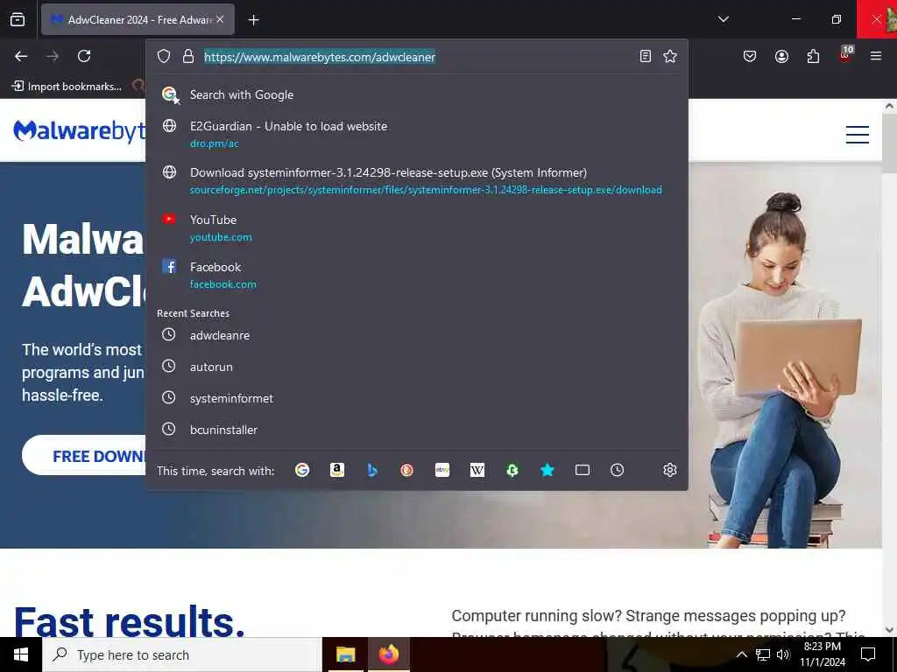897x672 pixels.
Task: Click the FREE DOWNLOAD button
Action: 84,455
